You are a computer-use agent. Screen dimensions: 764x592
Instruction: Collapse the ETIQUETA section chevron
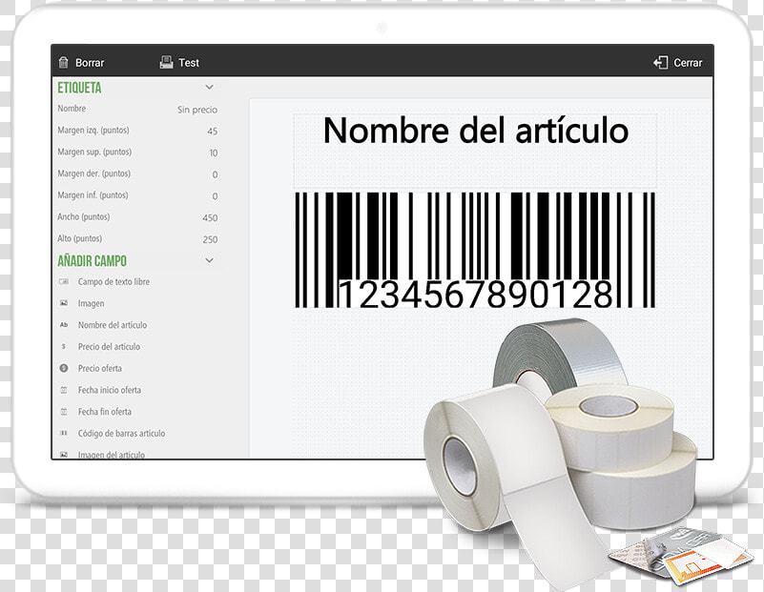[x=210, y=87]
